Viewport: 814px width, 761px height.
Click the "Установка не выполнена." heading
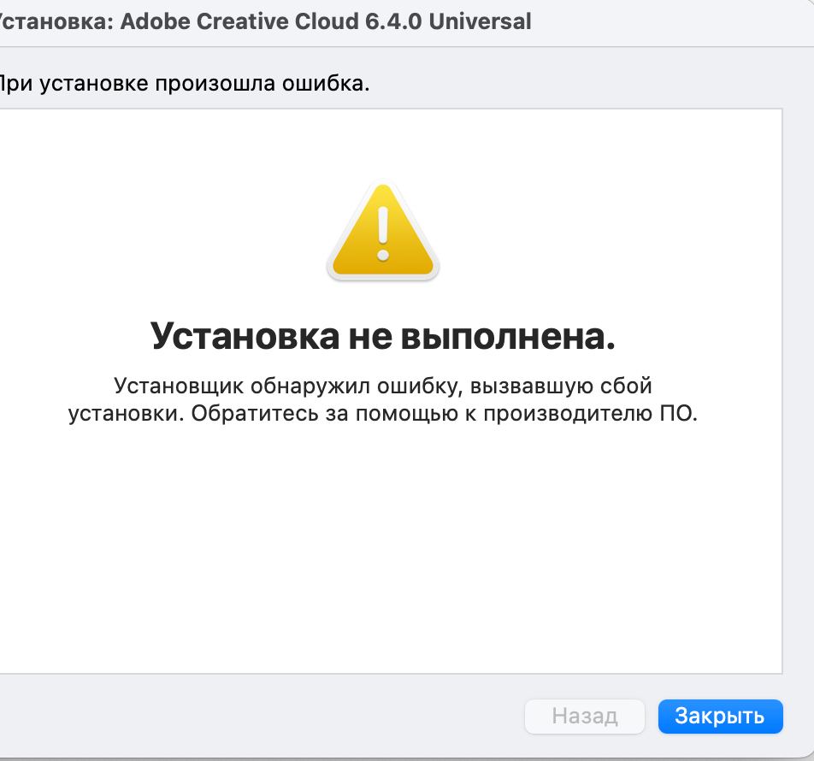point(382,336)
